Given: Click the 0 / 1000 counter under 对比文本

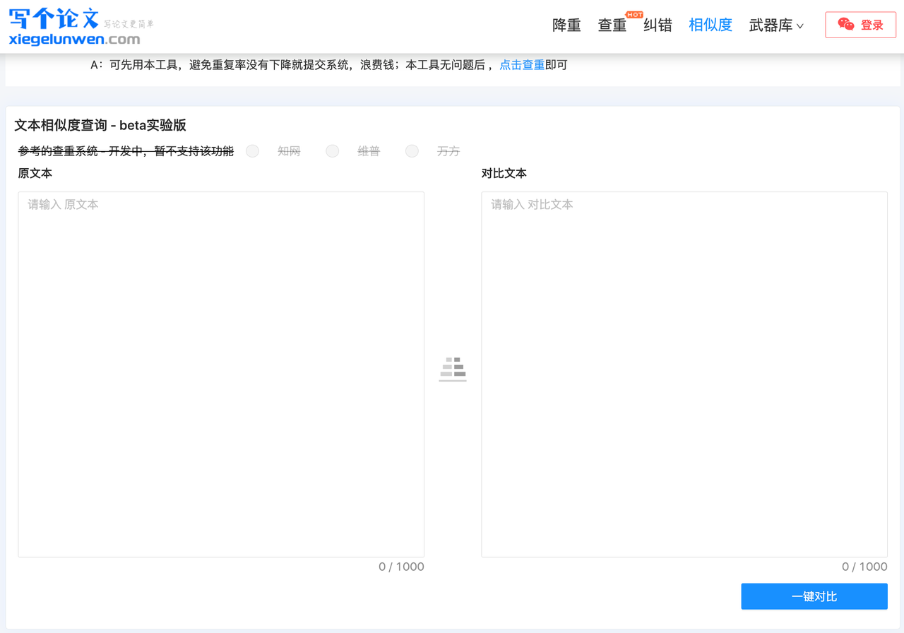Looking at the screenshot, I should click(x=864, y=566).
